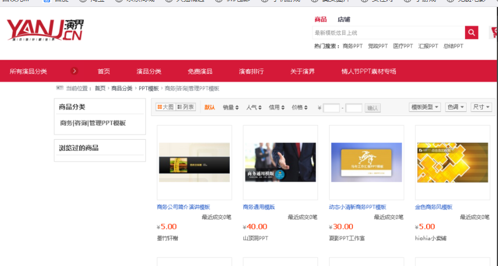Open the 尺寸 dropdown
This screenshot has height=266, width=498.
click(481, 107)
